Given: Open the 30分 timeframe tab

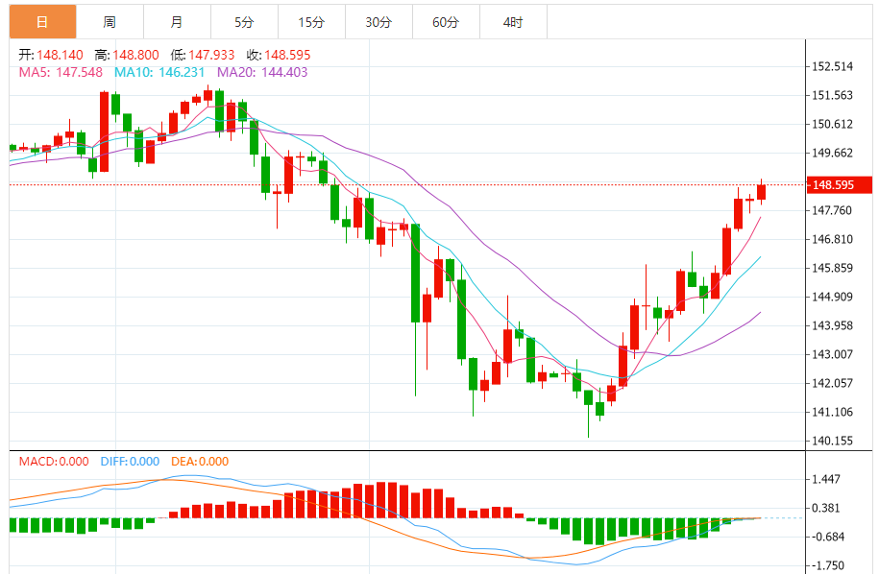Looking at the screenshot, I should click(378, 22).
